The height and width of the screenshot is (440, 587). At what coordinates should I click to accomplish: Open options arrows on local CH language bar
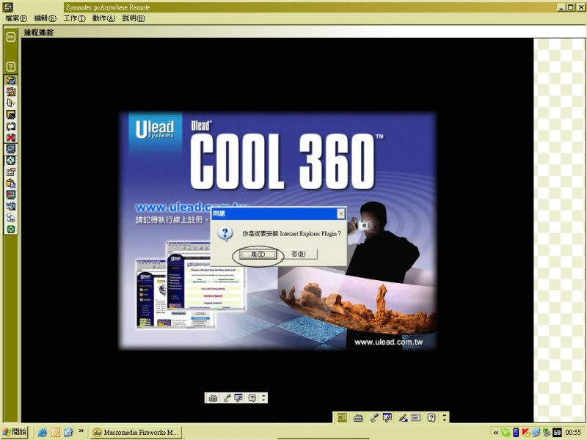pyautogui.click(x=445, y=417)
